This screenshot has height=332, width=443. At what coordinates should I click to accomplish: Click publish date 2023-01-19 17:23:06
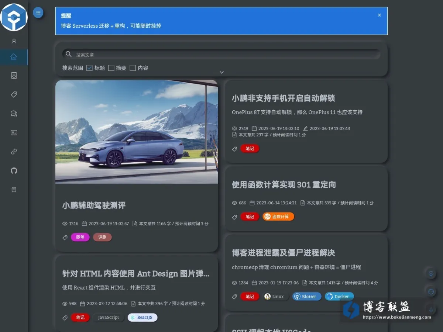tap(278, 283)
